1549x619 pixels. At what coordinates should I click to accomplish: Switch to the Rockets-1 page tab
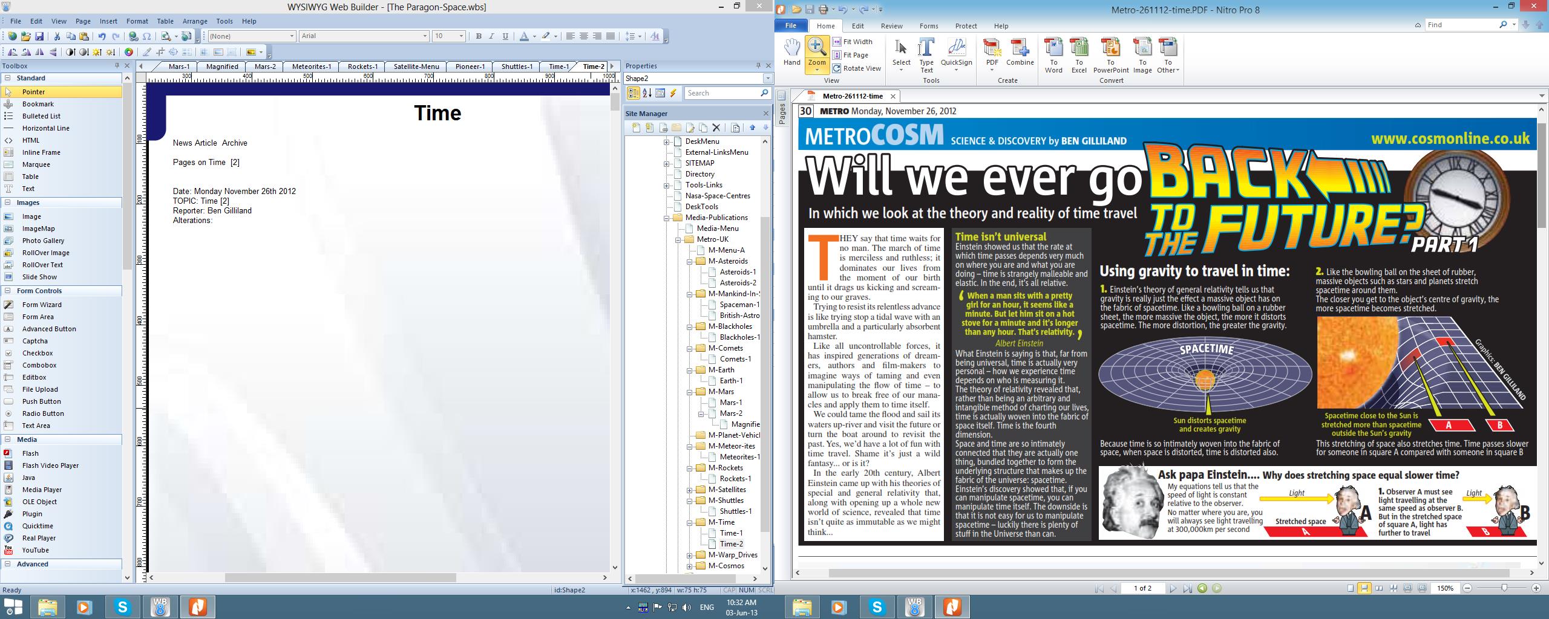(362, 66)
